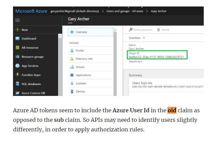The image size is (213, 143).
Task: Click the green plus New icon
Action: click(17, 30)
